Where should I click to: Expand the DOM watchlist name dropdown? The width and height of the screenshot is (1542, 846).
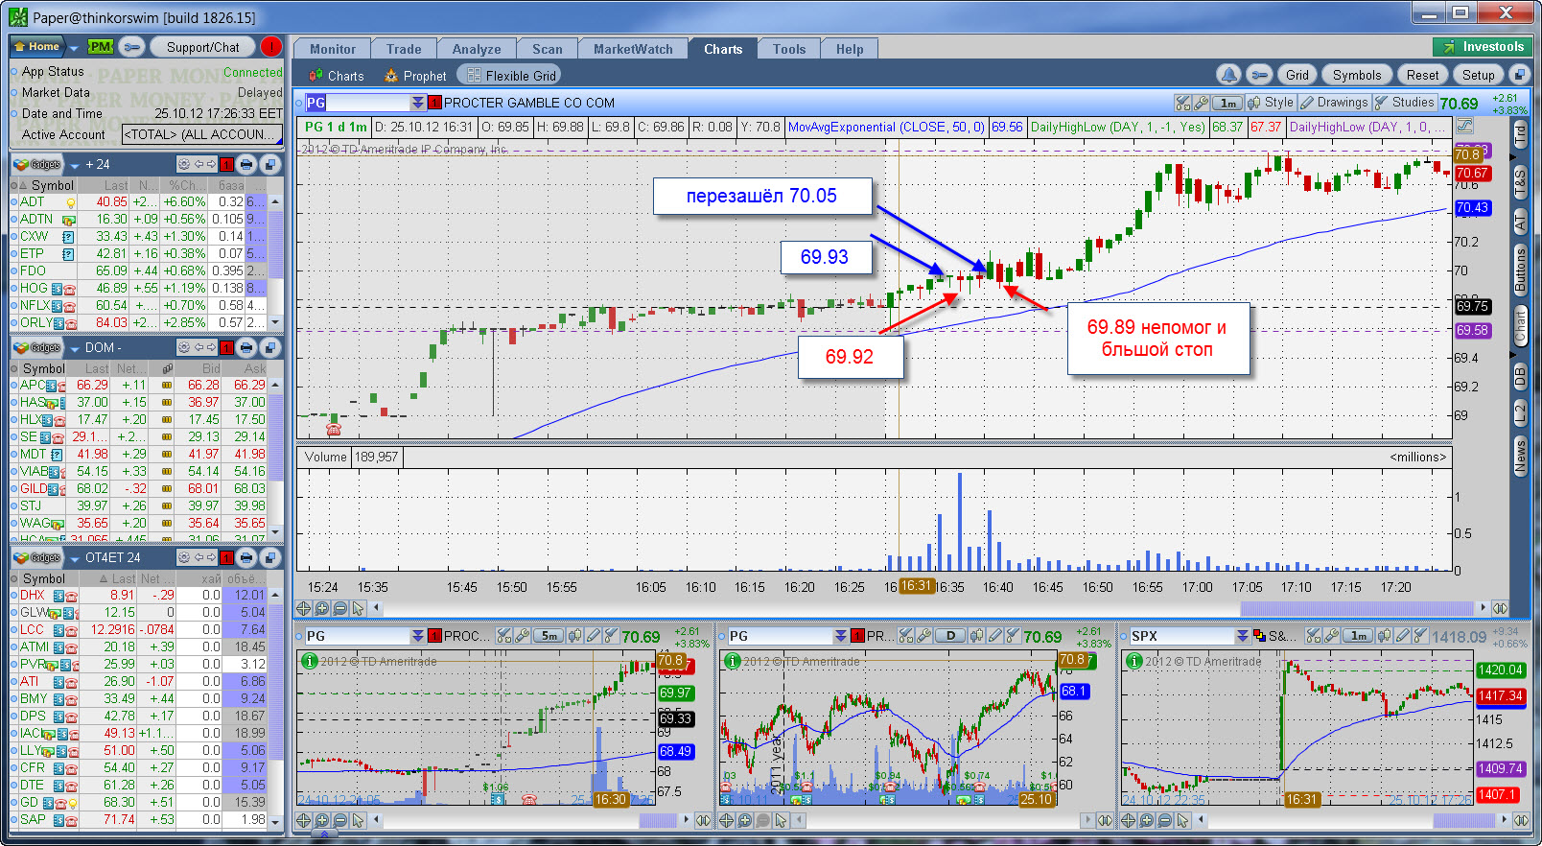(75, 348)
